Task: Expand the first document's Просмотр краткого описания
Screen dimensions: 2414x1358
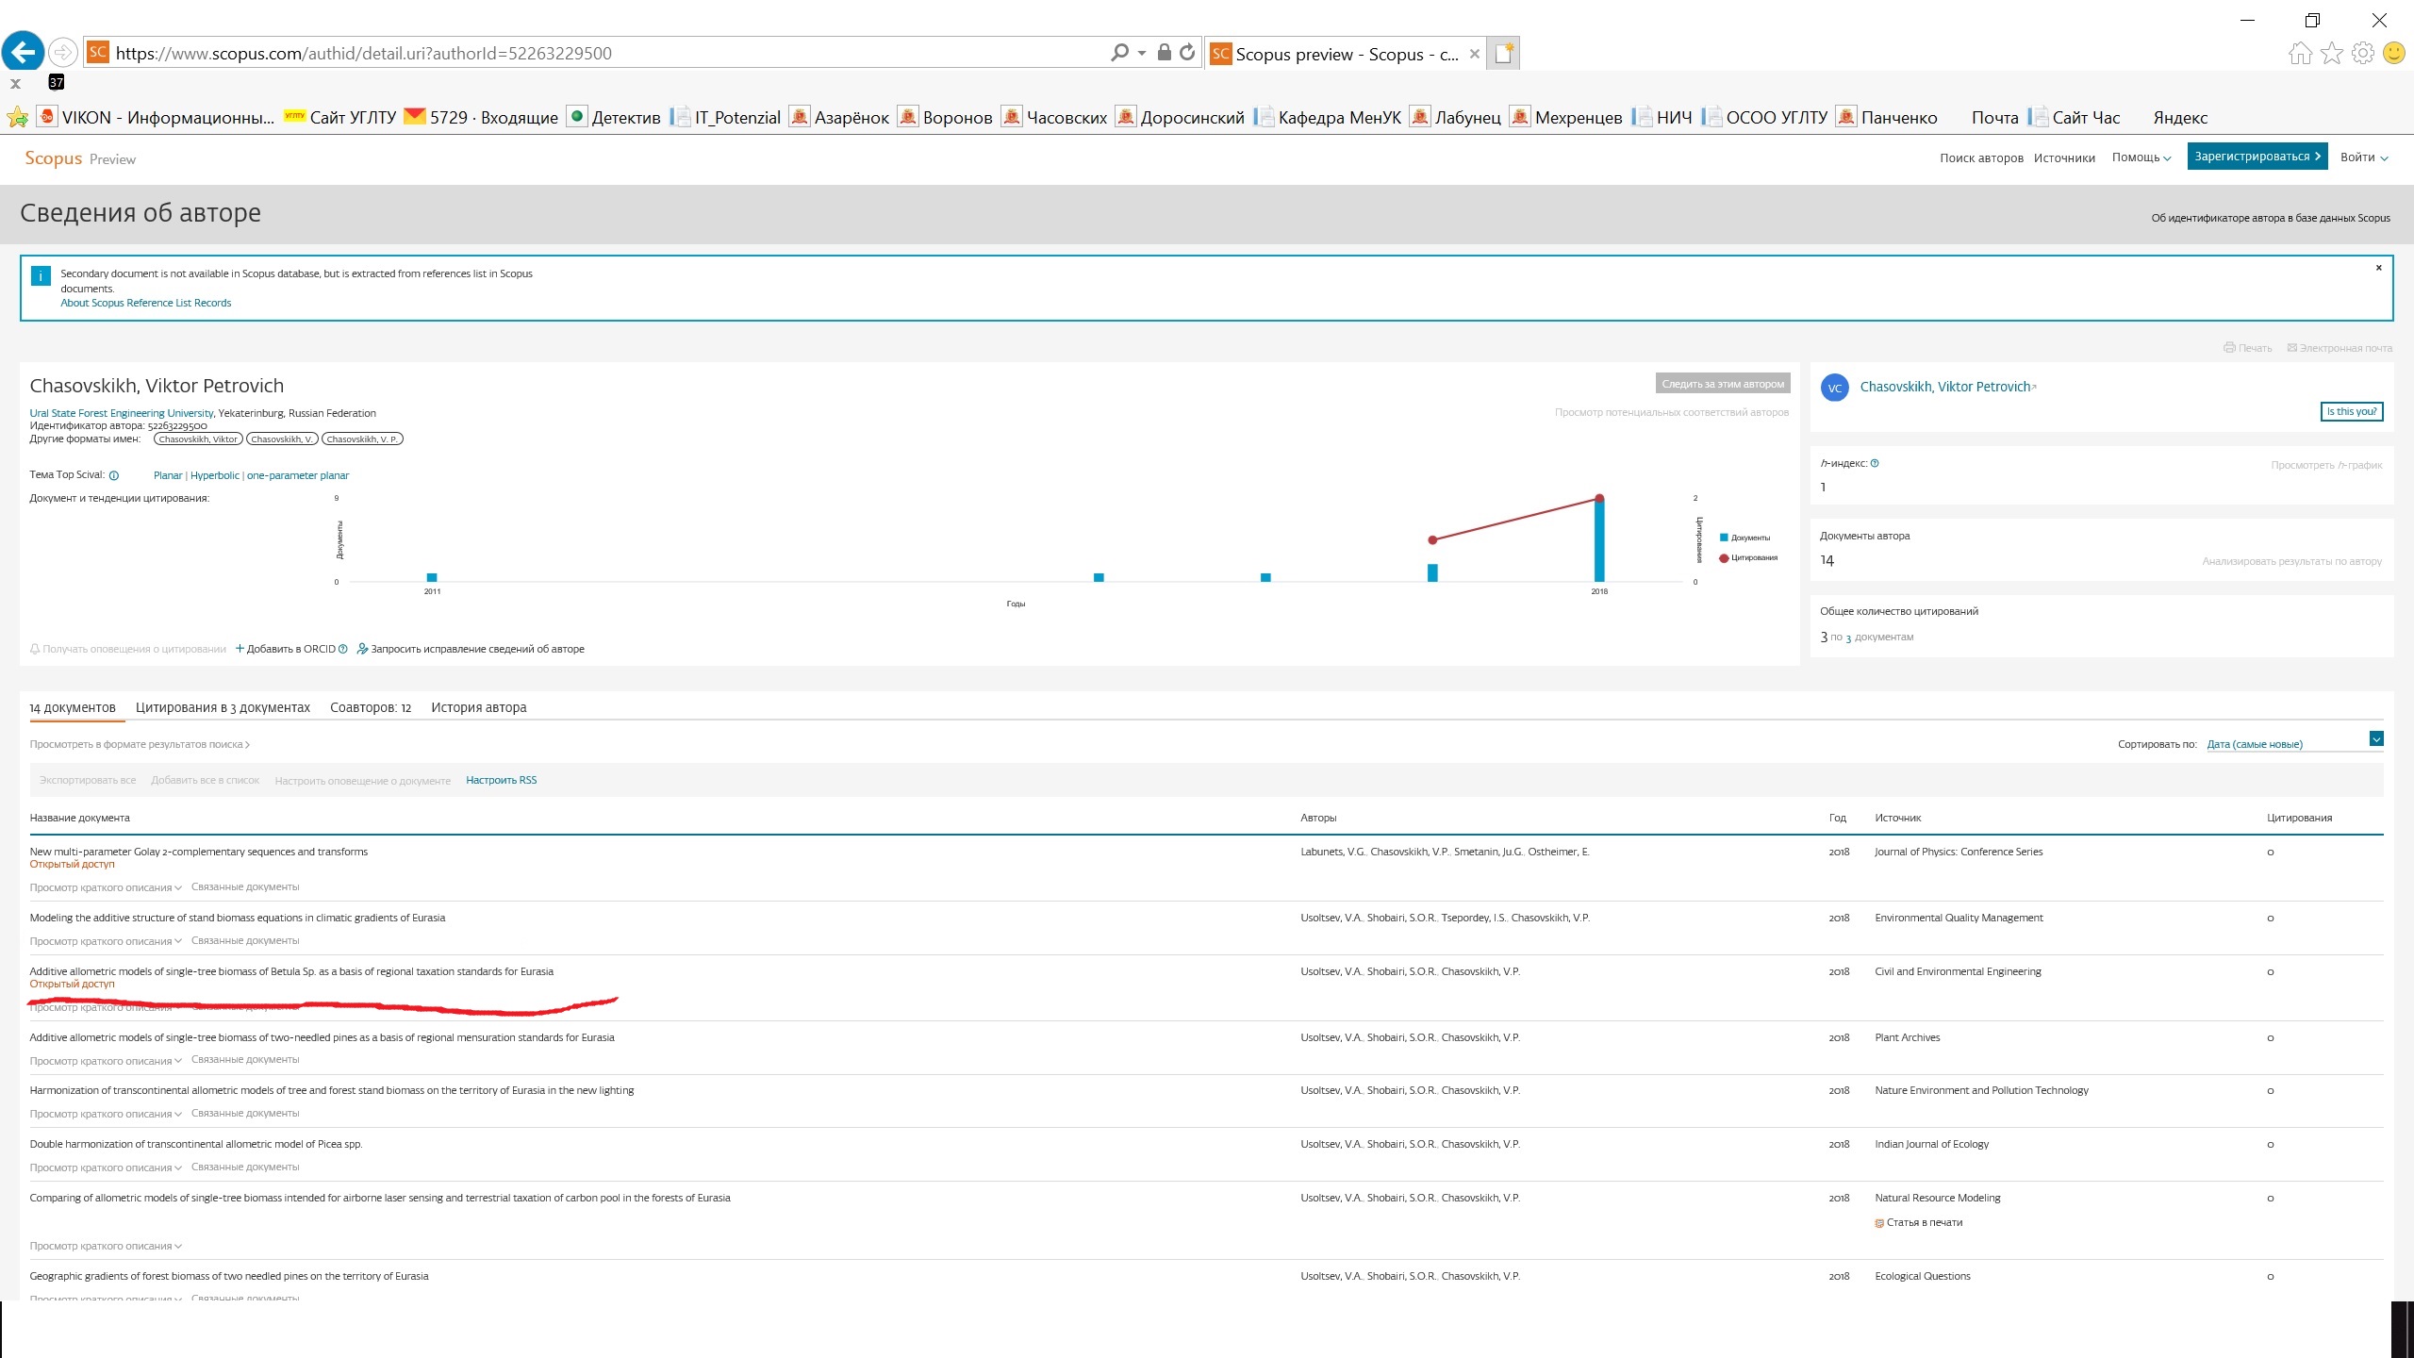Action: (105, 887)
